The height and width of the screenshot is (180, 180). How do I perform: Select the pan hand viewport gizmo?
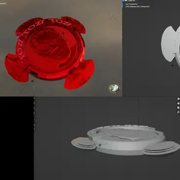pyautogui.click(x=179, y=103)
